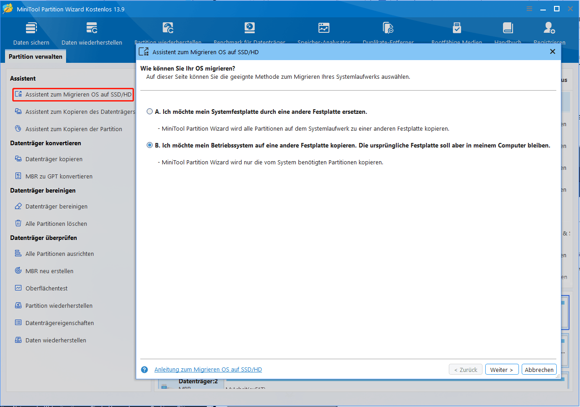The height and width of the screenshot is (407, 580).
Task: Click Abbrechen button
Action: coord(539,370)
